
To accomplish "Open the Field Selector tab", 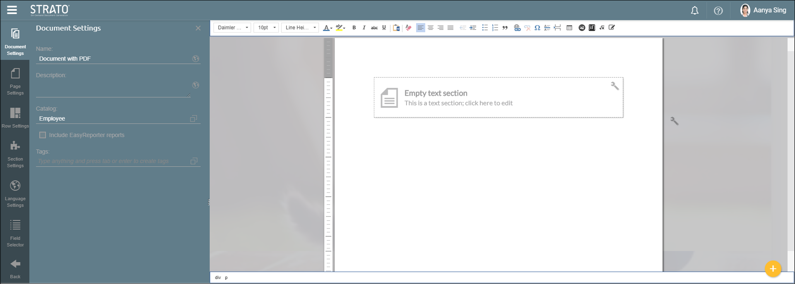I will coord(15,233).
